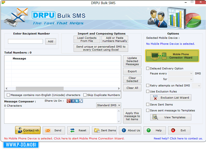Open Sent Items folder button
The width and height of the screenshot is (206, 149).
(x=105, y=130)
